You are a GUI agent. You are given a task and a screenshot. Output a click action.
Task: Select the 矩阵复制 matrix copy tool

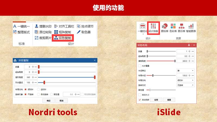(63, 32)
